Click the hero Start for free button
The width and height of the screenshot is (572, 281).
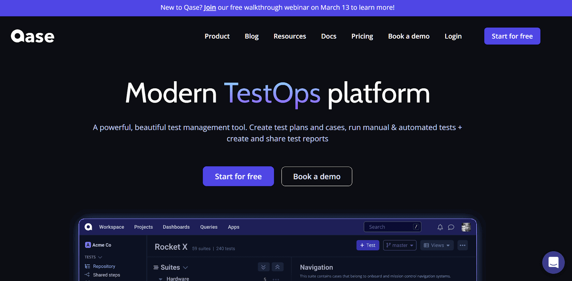tap(238, 176)
